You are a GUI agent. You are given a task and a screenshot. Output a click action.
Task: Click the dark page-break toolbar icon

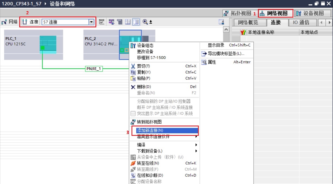[x=120, y=22]
